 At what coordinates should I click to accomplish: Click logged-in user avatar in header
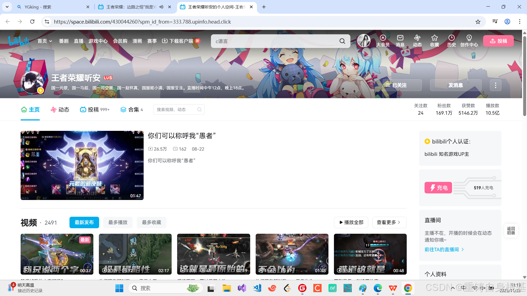click(x=364, y=41)
